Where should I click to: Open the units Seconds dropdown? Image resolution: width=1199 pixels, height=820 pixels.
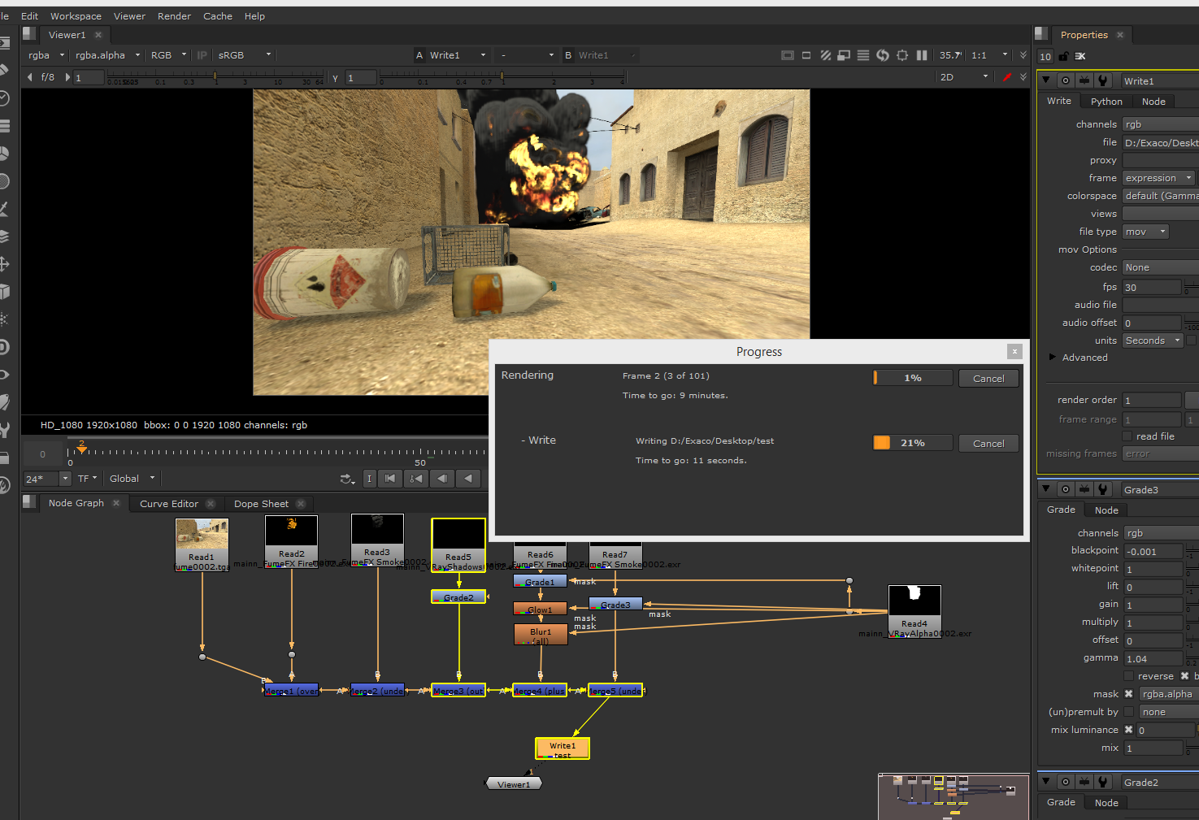pos(1153,341)
